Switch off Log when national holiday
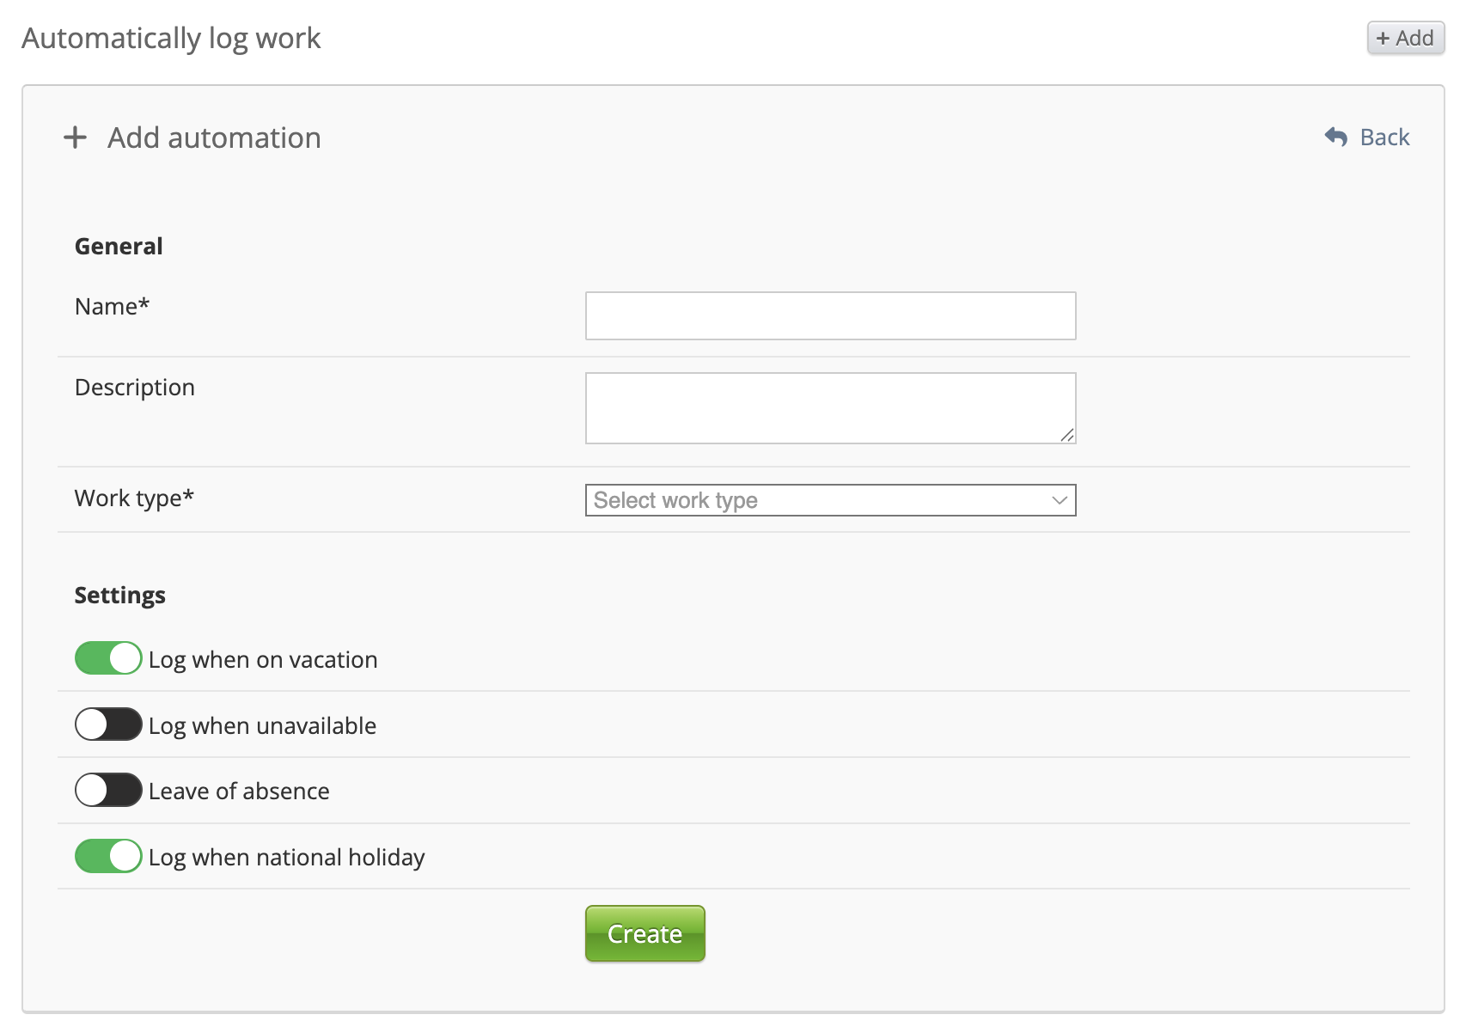1466x1033 pixels. click(x=108, y=856)
